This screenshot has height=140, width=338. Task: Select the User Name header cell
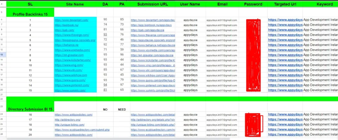point(190,4)
